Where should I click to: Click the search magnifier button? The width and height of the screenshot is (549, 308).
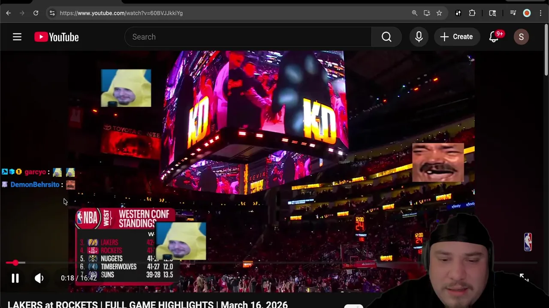[386, 37]
